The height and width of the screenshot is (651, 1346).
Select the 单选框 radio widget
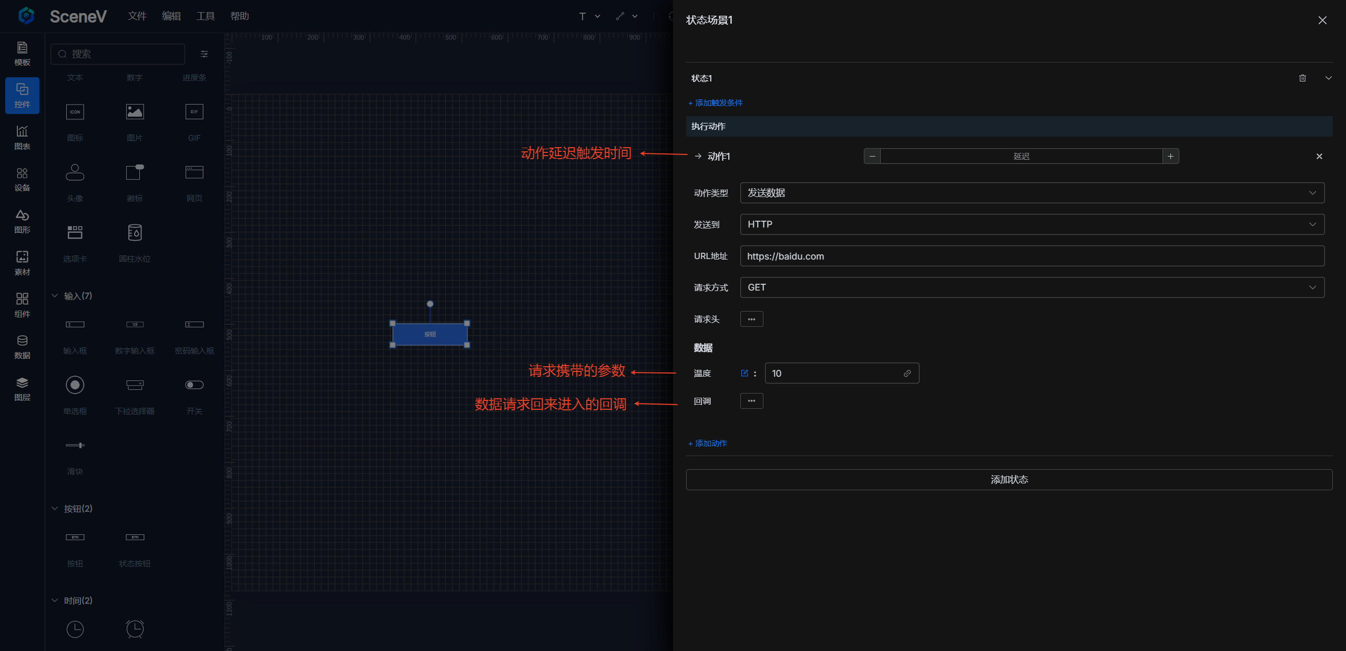75,385
